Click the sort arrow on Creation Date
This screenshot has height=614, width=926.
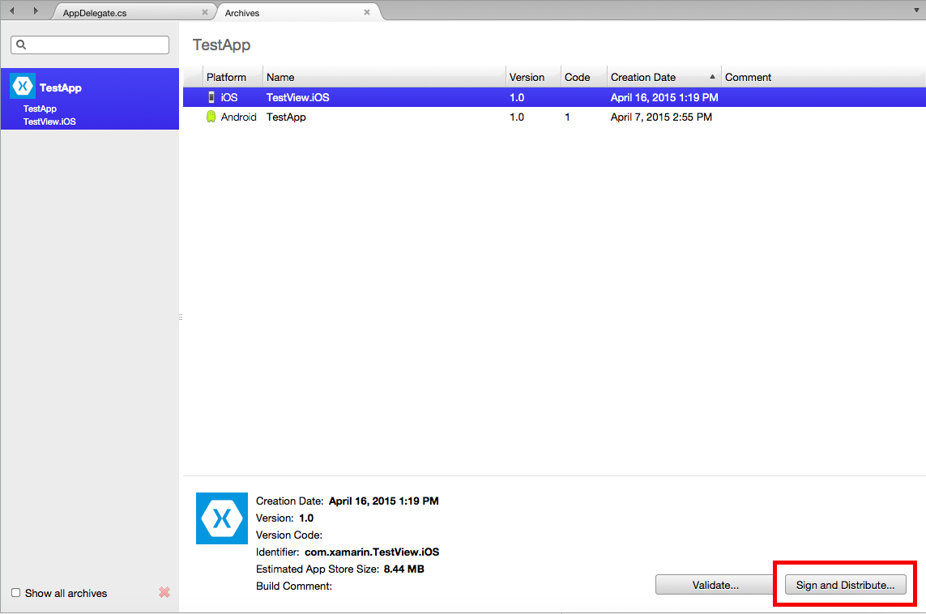712,77
